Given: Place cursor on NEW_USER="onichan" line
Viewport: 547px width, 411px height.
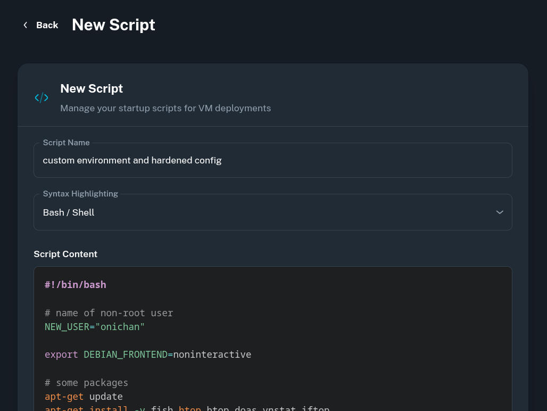Looking at the screenshot, I should coord(95,327).
